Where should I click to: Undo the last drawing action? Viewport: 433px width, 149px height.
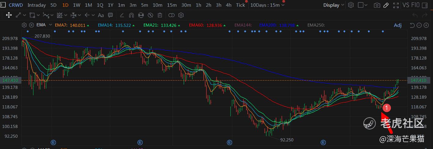click(414, 15)
